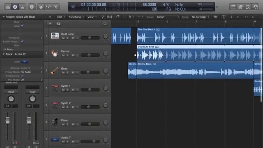
Task: Click the Synth 1 keyboard icon
Action: click(x=55, y=88)
